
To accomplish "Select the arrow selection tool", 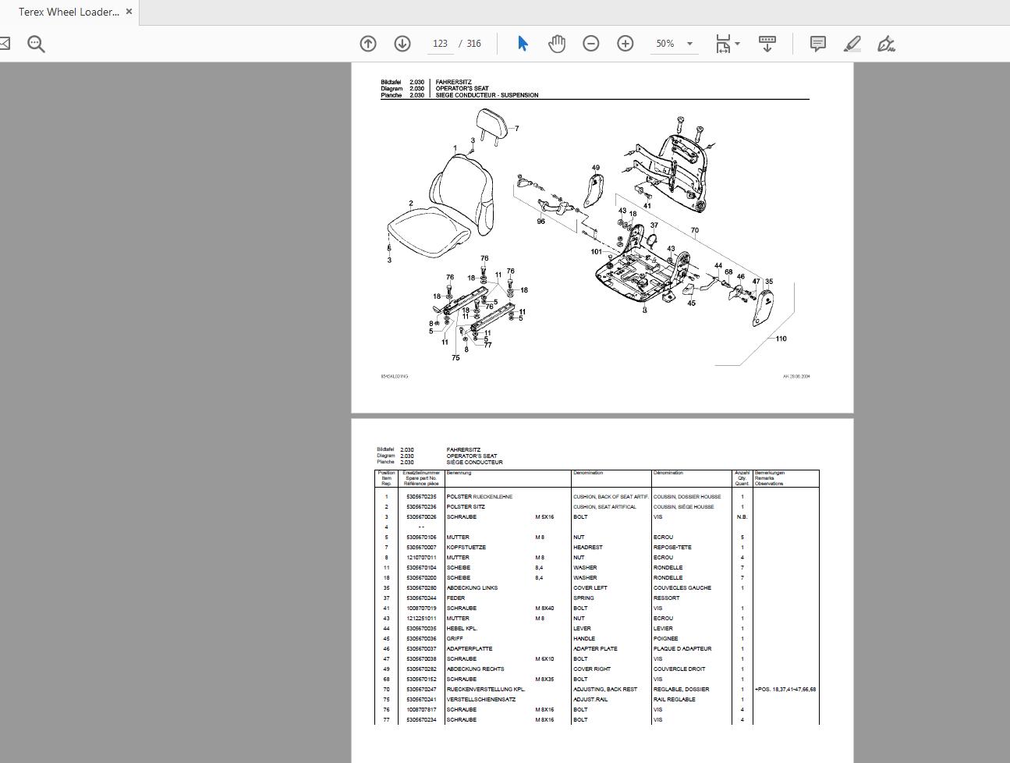I will (x=523, y=44).
